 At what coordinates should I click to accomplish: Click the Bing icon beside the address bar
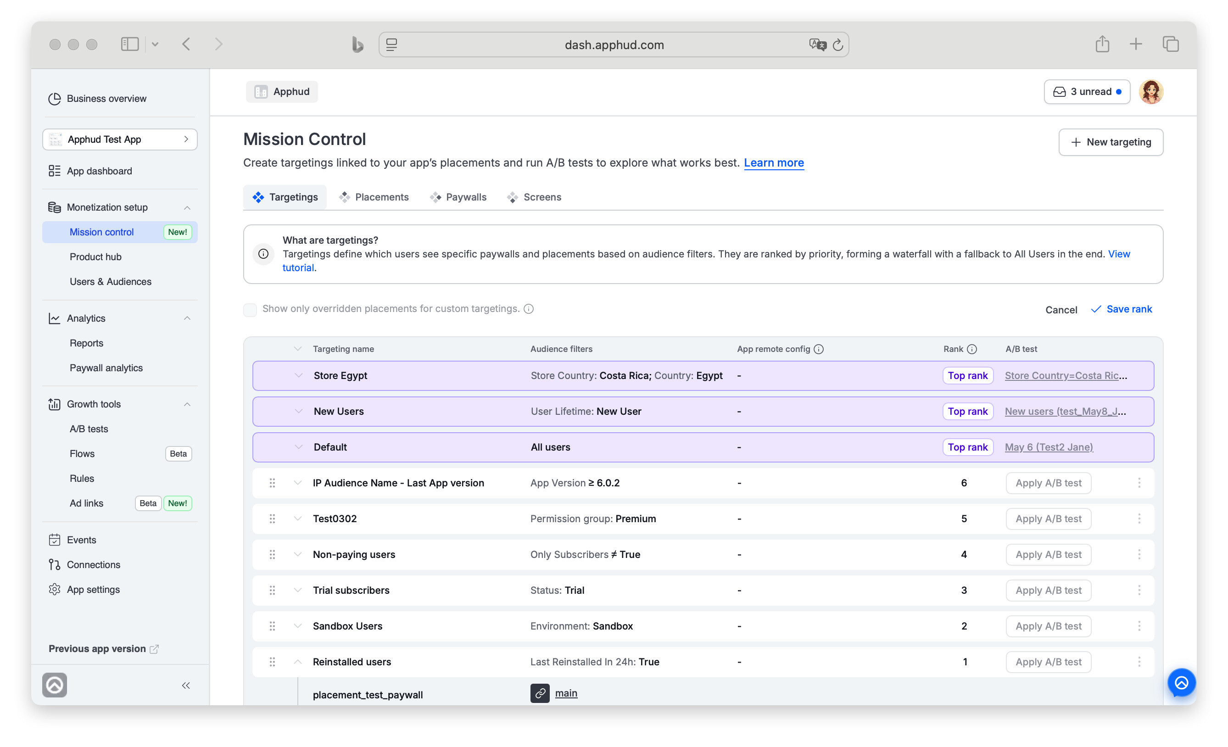[x=357, y=45]
